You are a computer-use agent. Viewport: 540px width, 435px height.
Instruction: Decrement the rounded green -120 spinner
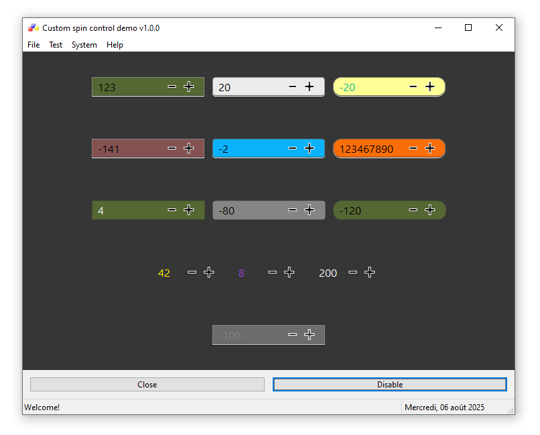(413, 210)
